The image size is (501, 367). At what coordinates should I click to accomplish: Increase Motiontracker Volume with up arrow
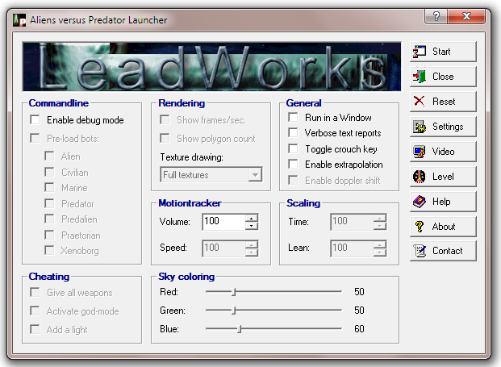pyautogui.click(x=252, y=218)
